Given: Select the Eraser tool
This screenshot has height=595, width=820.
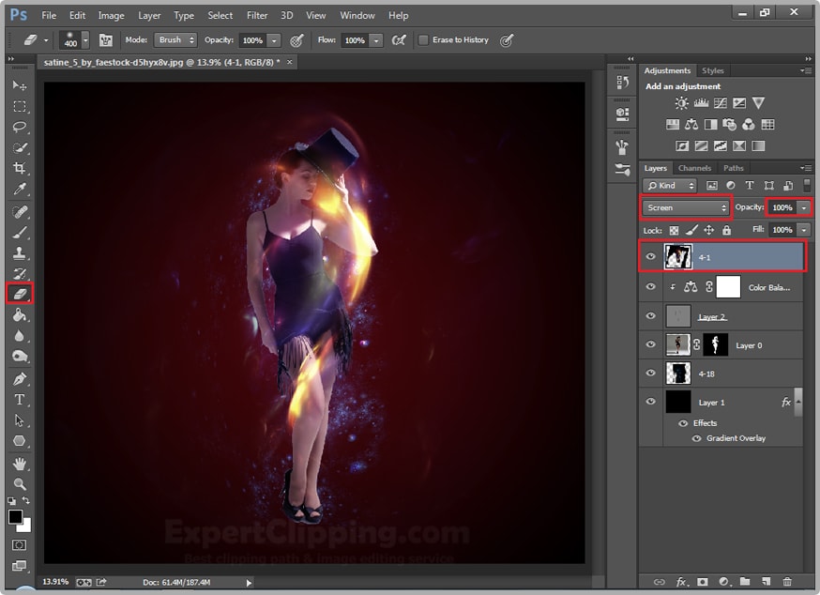Looking at the screenshot, I should tap(19, 293).
